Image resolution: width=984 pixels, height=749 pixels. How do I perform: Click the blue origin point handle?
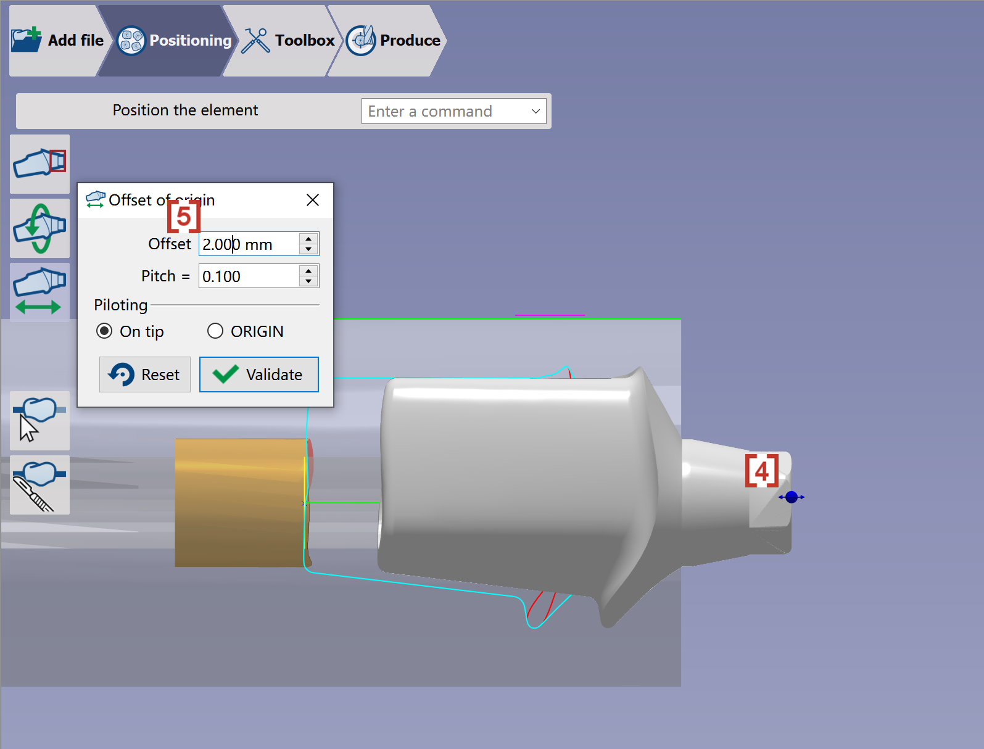[792, 497]
